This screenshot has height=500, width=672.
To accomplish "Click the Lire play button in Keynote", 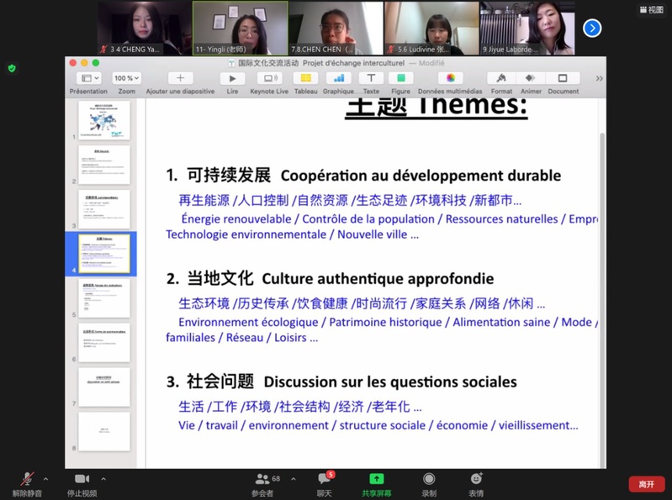I will click(232, 78).
